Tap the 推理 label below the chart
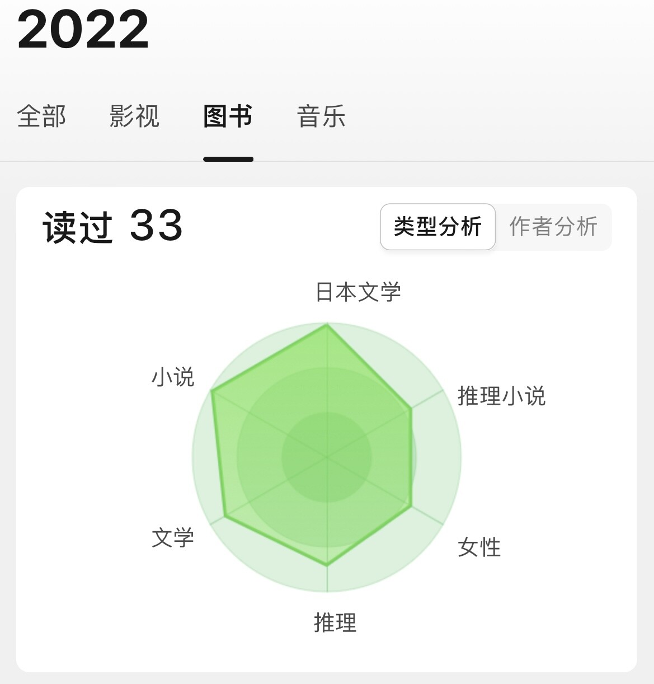Viewport: 654px width, 684px height. [x=335, y=622]
